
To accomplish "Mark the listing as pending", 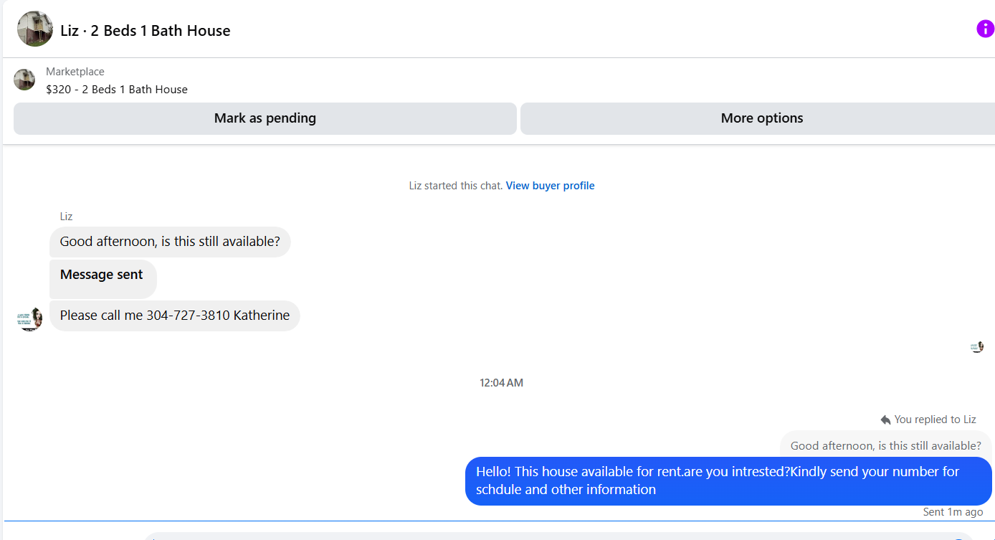I will pos(265,118).
